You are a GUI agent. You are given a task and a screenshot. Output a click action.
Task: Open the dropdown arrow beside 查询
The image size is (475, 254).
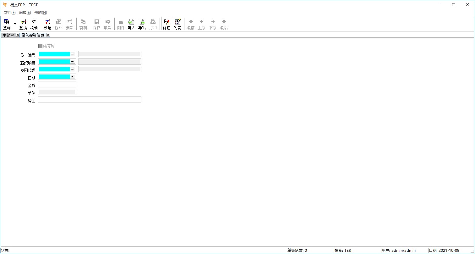(15, 24)
